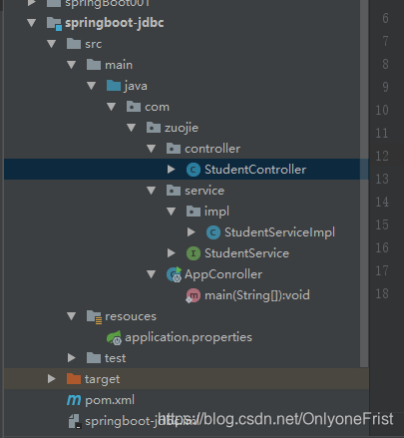Select the zuojie package label
Viewport: 404px width, 438px height.
(x=182, y=128)
